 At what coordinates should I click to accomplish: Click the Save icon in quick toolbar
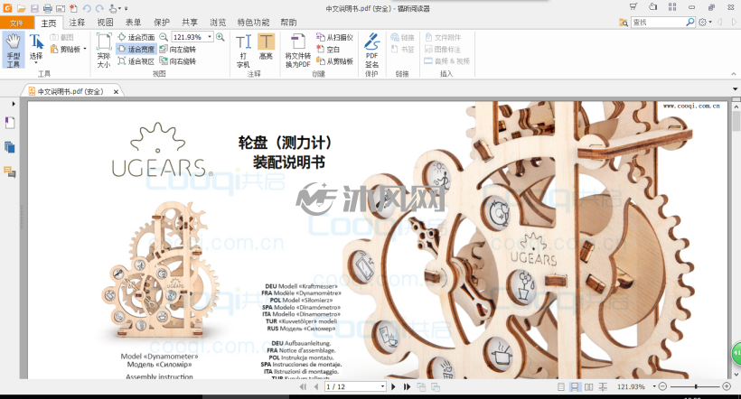click(34, 8)
